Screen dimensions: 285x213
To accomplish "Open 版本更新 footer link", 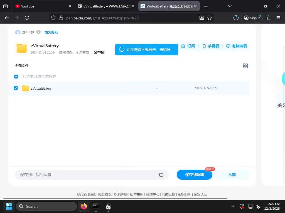I will [137, 194].
